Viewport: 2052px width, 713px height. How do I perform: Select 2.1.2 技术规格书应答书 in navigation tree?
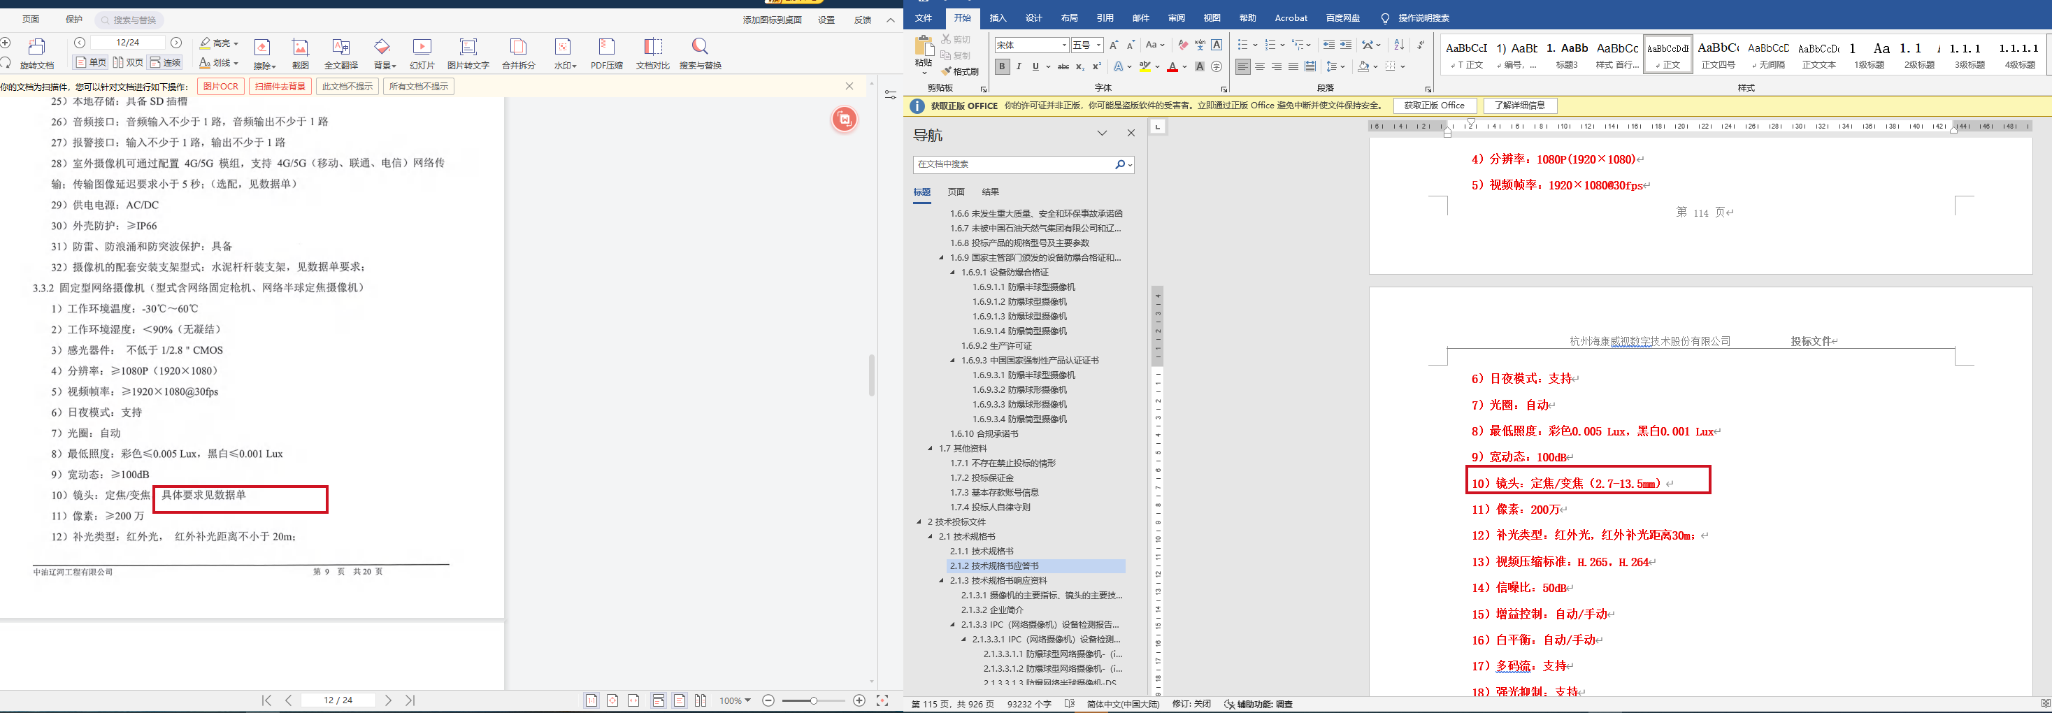pos(1035,566)
